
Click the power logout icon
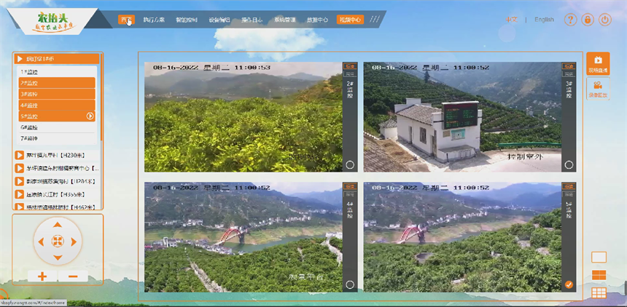coord(605,20)
